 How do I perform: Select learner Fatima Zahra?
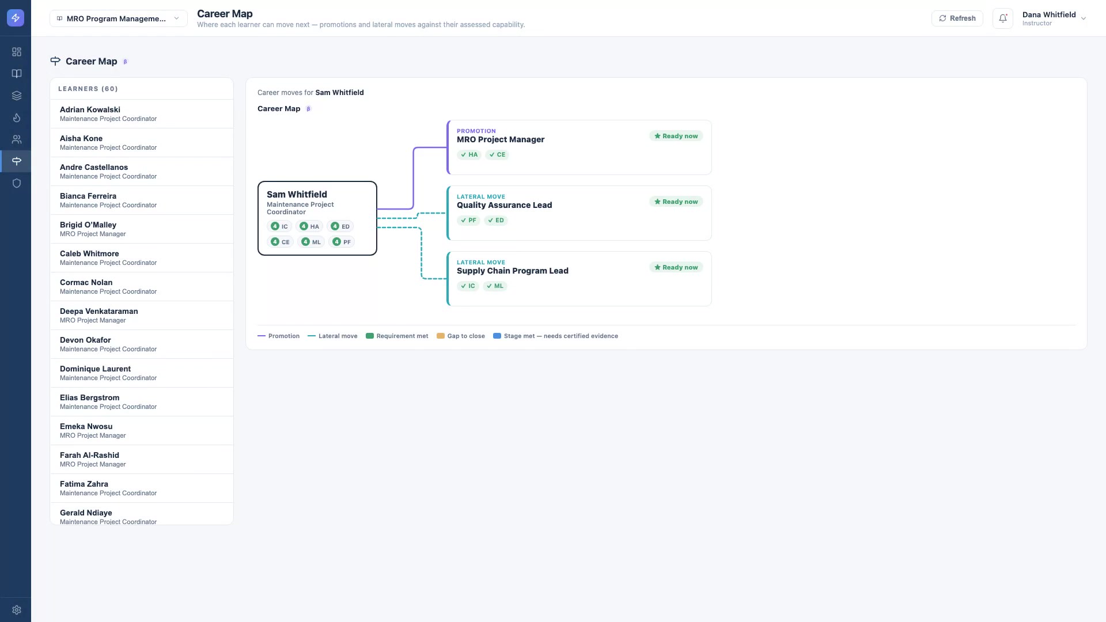(142, 488)
